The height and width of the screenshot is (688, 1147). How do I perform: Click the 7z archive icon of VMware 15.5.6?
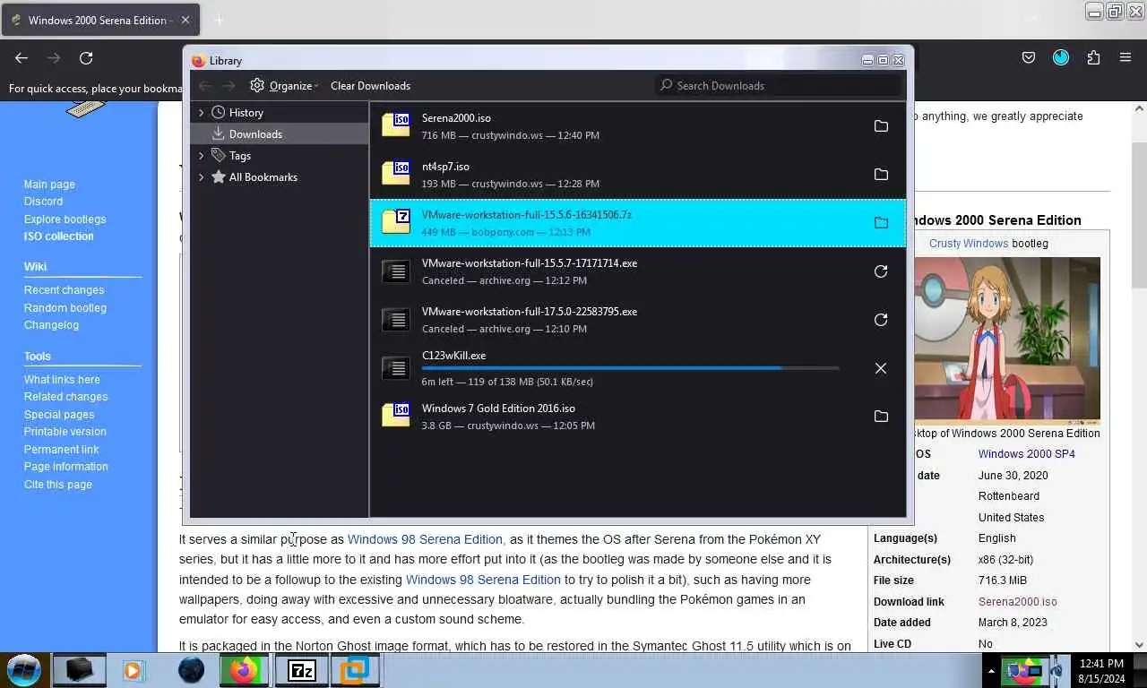[396, 221]
